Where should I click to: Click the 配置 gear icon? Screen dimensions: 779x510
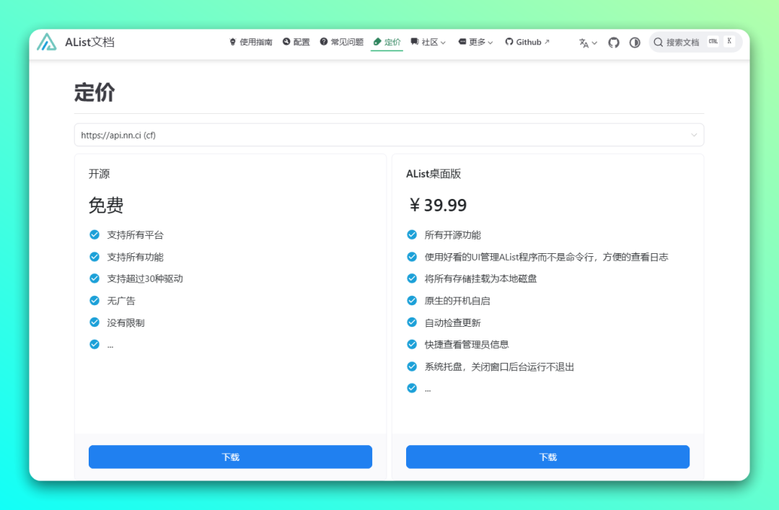point(286,42)
